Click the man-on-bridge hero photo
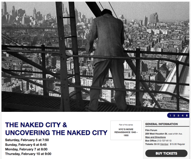Screen dimensions: 191x159 tap(95, 57)
